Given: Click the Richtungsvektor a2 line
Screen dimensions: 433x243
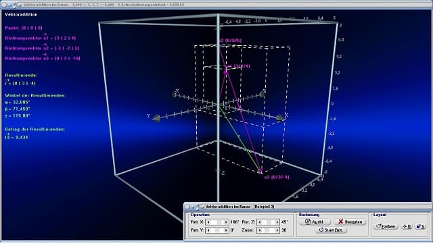Looking at the screenshot, I should coord(42,48).
